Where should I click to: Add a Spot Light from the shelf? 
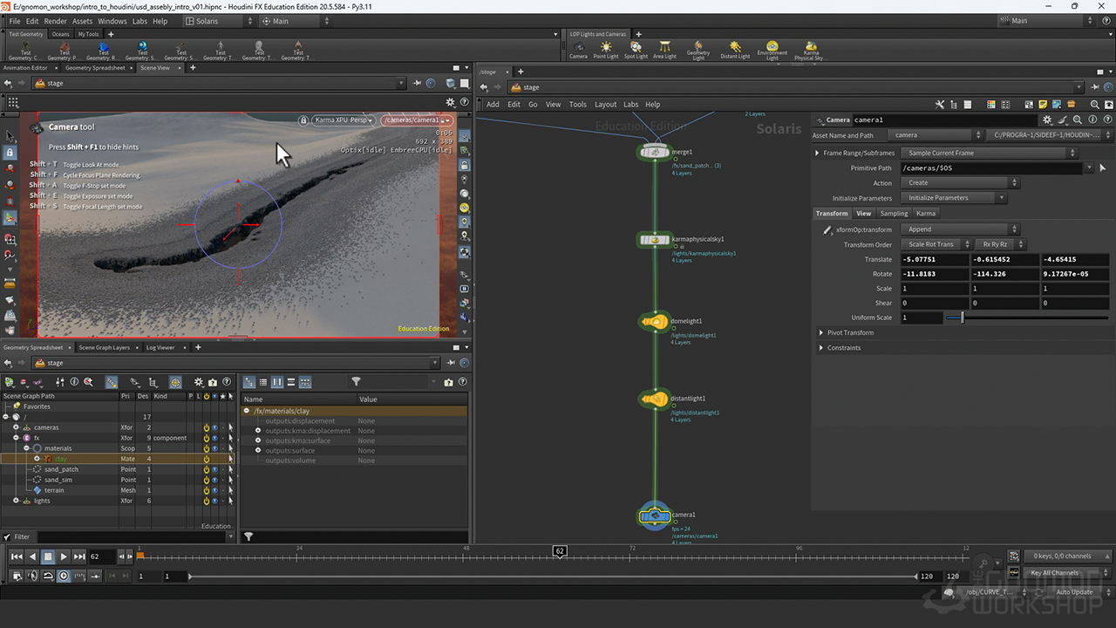[636, 49]
